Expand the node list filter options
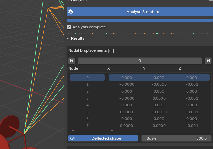 coord(73,131)
